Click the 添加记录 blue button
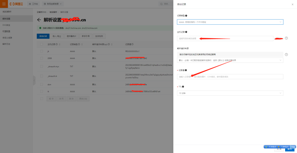The image size is (297, 153). 43,36
